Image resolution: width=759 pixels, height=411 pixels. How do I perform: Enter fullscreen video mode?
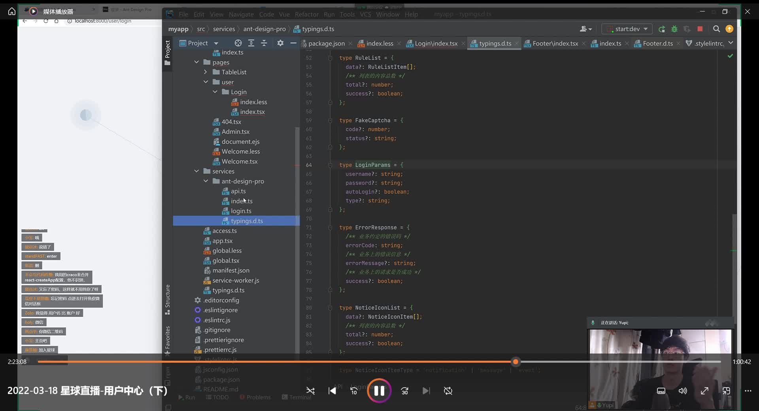704,391
